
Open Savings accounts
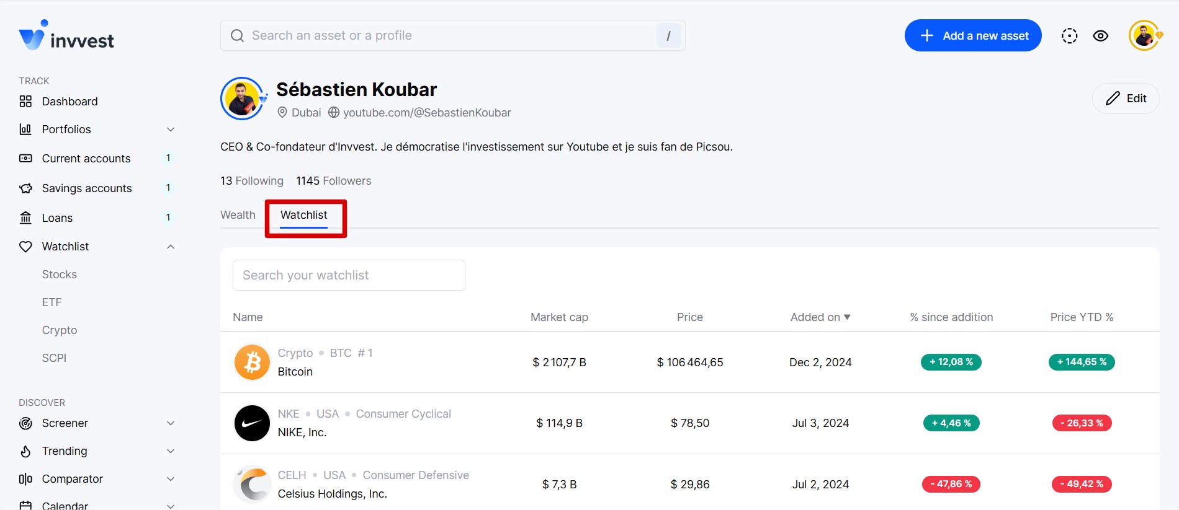click(87, 188)
